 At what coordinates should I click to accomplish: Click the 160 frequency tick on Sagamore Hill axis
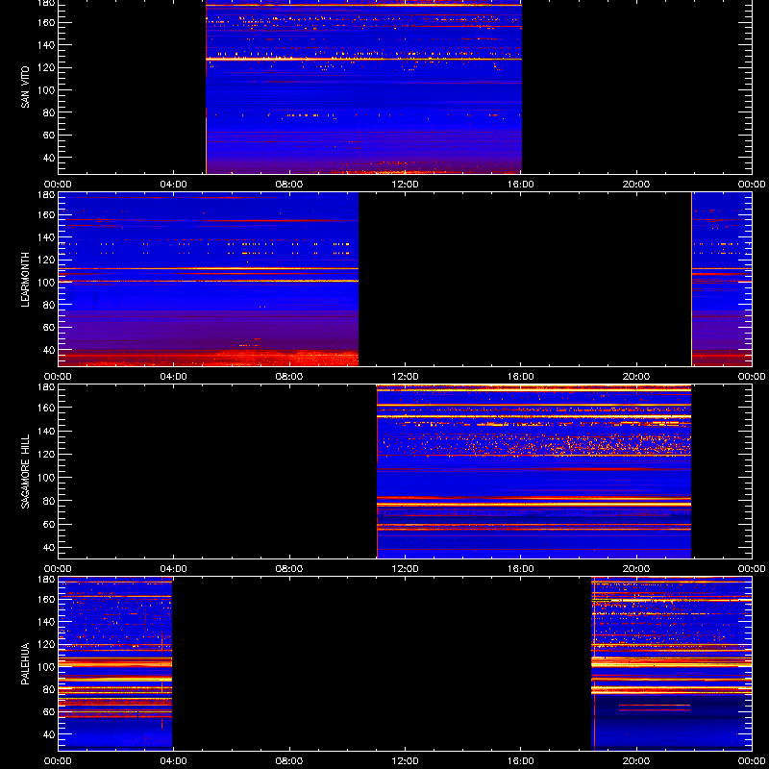point(49,408)
